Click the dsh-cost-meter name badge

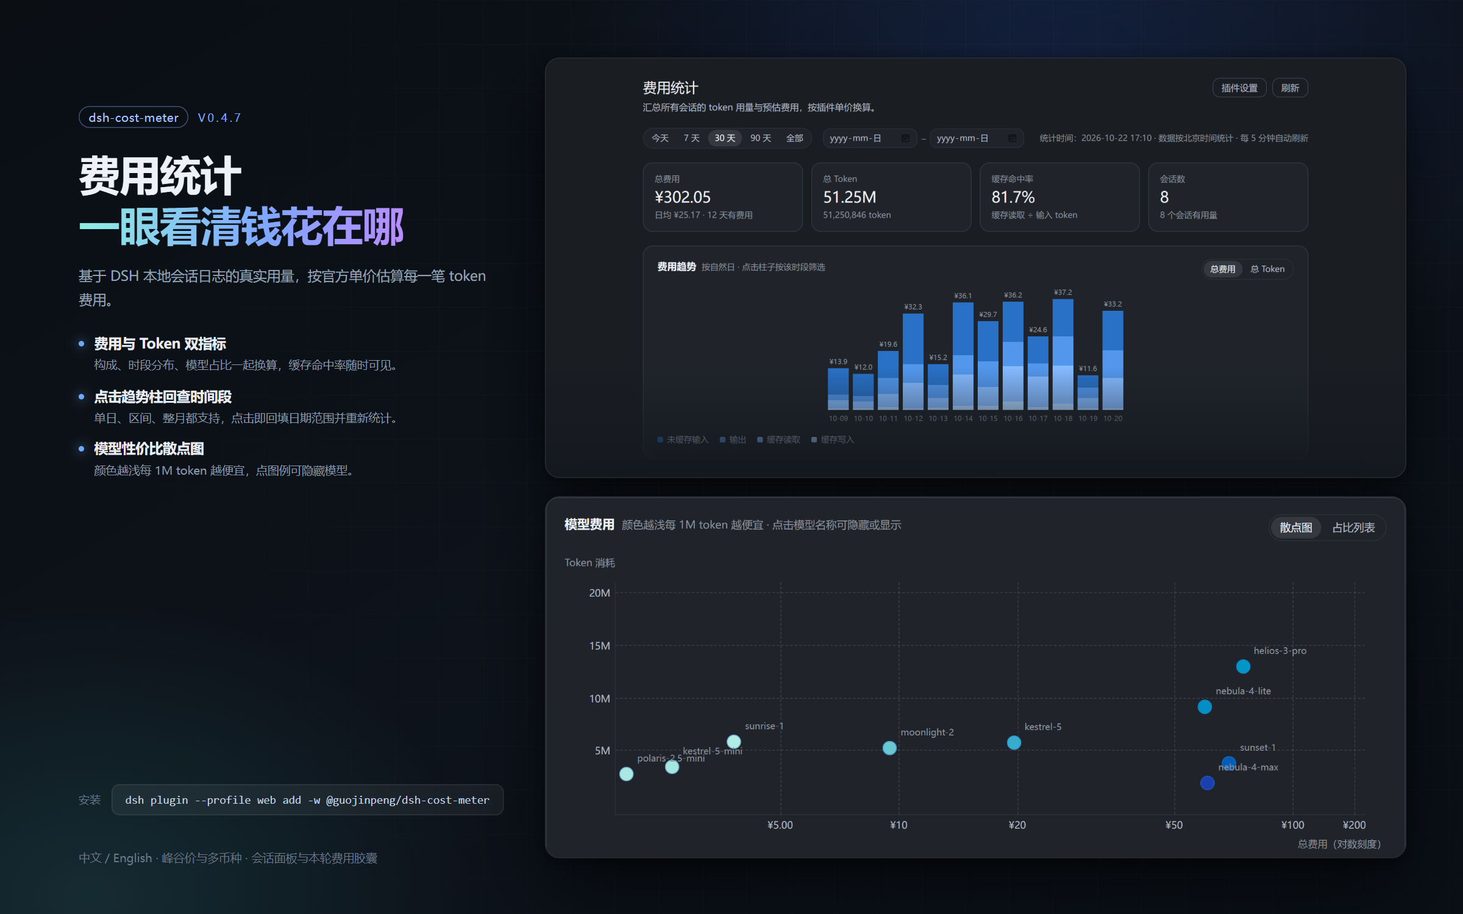tap(133, 118)
